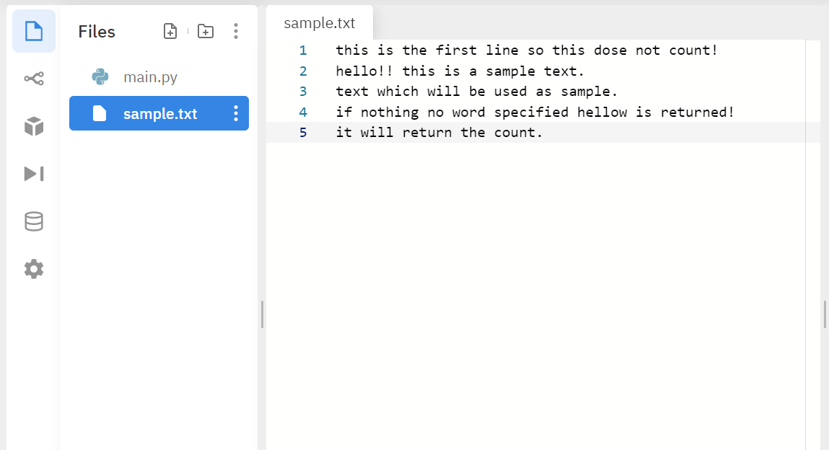
Task: Click the right editor resize handle
Action: coord(825,314)
